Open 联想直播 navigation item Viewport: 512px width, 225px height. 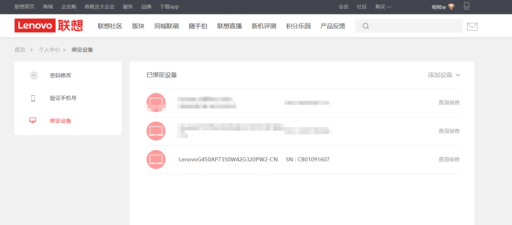(230, 26)
